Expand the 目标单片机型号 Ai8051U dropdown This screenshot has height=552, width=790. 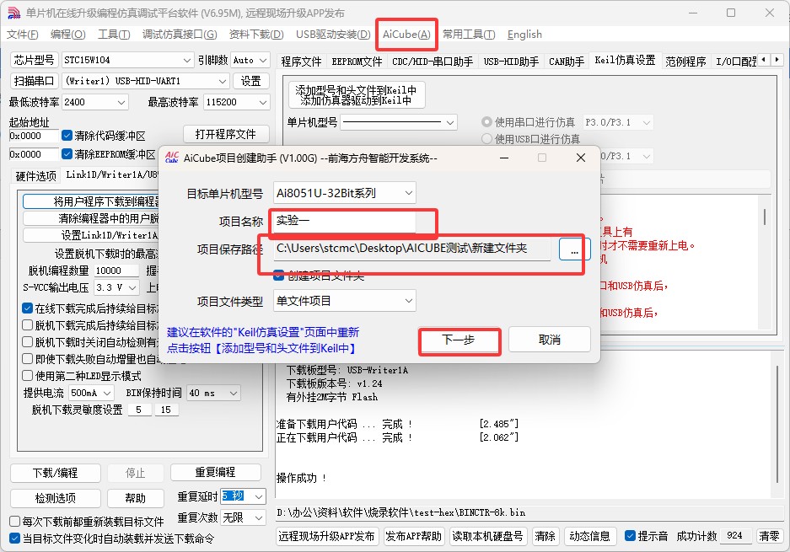409,193
